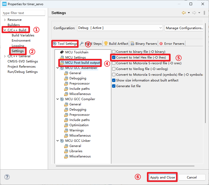Image resolution: width=209 pixels, height=185 pixels.
Task: Click the MCU GCC Compiler tool icon
Action: click(x=62, y=99)
